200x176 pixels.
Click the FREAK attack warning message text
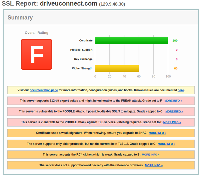[x=91, y=101]
